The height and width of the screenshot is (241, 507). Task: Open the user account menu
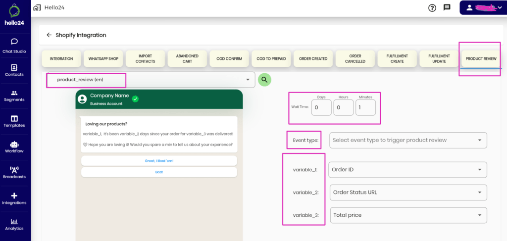tap(483, 8)
